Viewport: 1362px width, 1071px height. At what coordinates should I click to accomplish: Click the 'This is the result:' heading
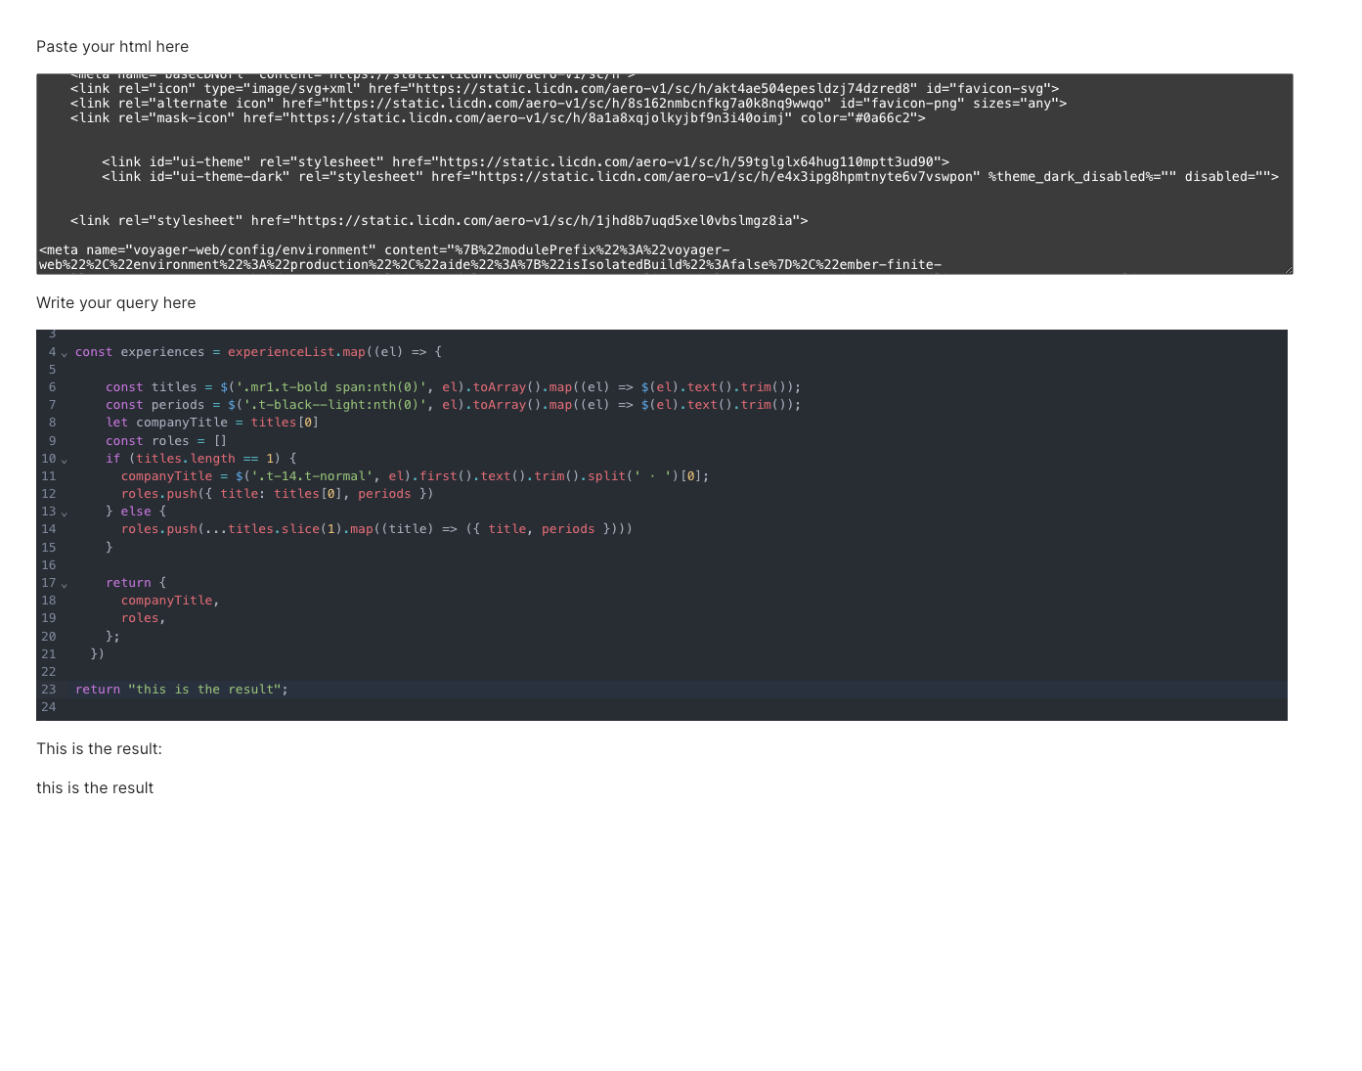click(x=99, y=749)
